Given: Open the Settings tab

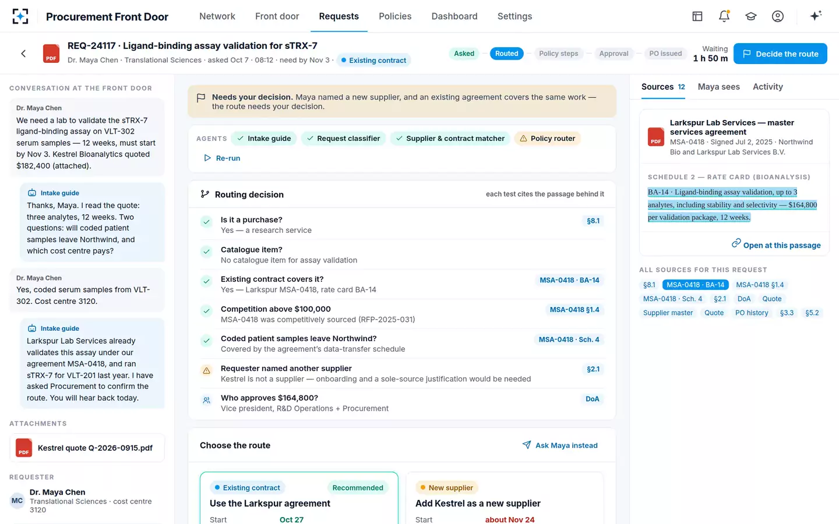Looking at the screenshot, I should [x=515, y=16].
